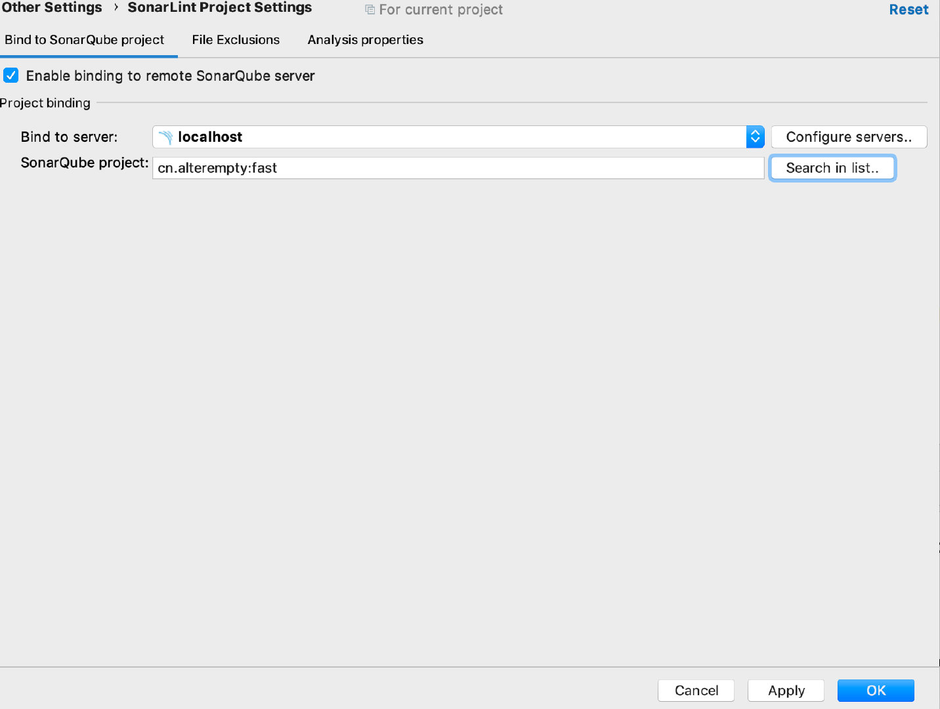Confirm settings with the OK button
The image size is (940, 709).
[x=876, y=691]
